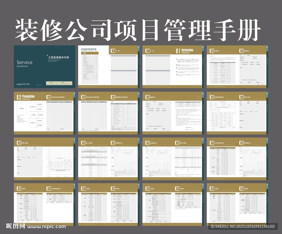Click the C icon beside 项目管家接单审批表 title
282x234 pixels.
pos(211,97)
